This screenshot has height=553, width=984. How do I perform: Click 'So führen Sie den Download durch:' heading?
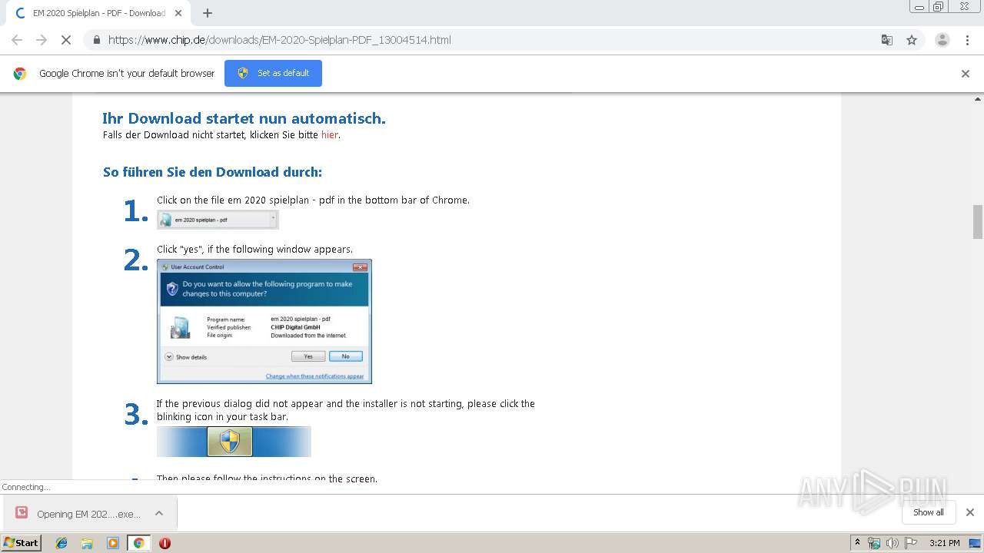[x=212, y=172]
